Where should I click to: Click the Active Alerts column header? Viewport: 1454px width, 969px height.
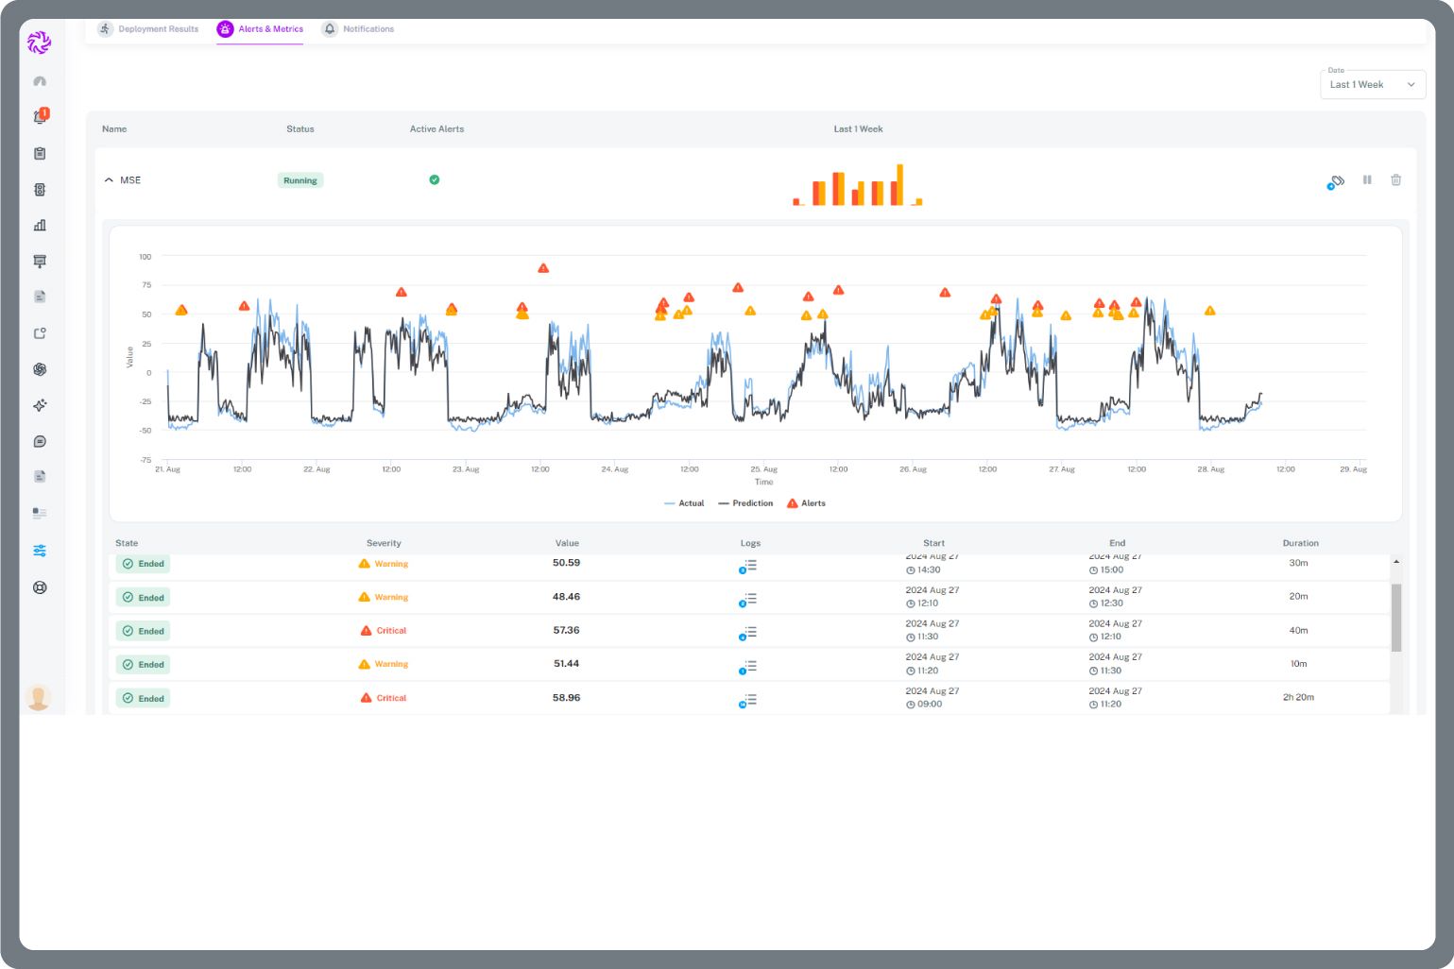436,128
